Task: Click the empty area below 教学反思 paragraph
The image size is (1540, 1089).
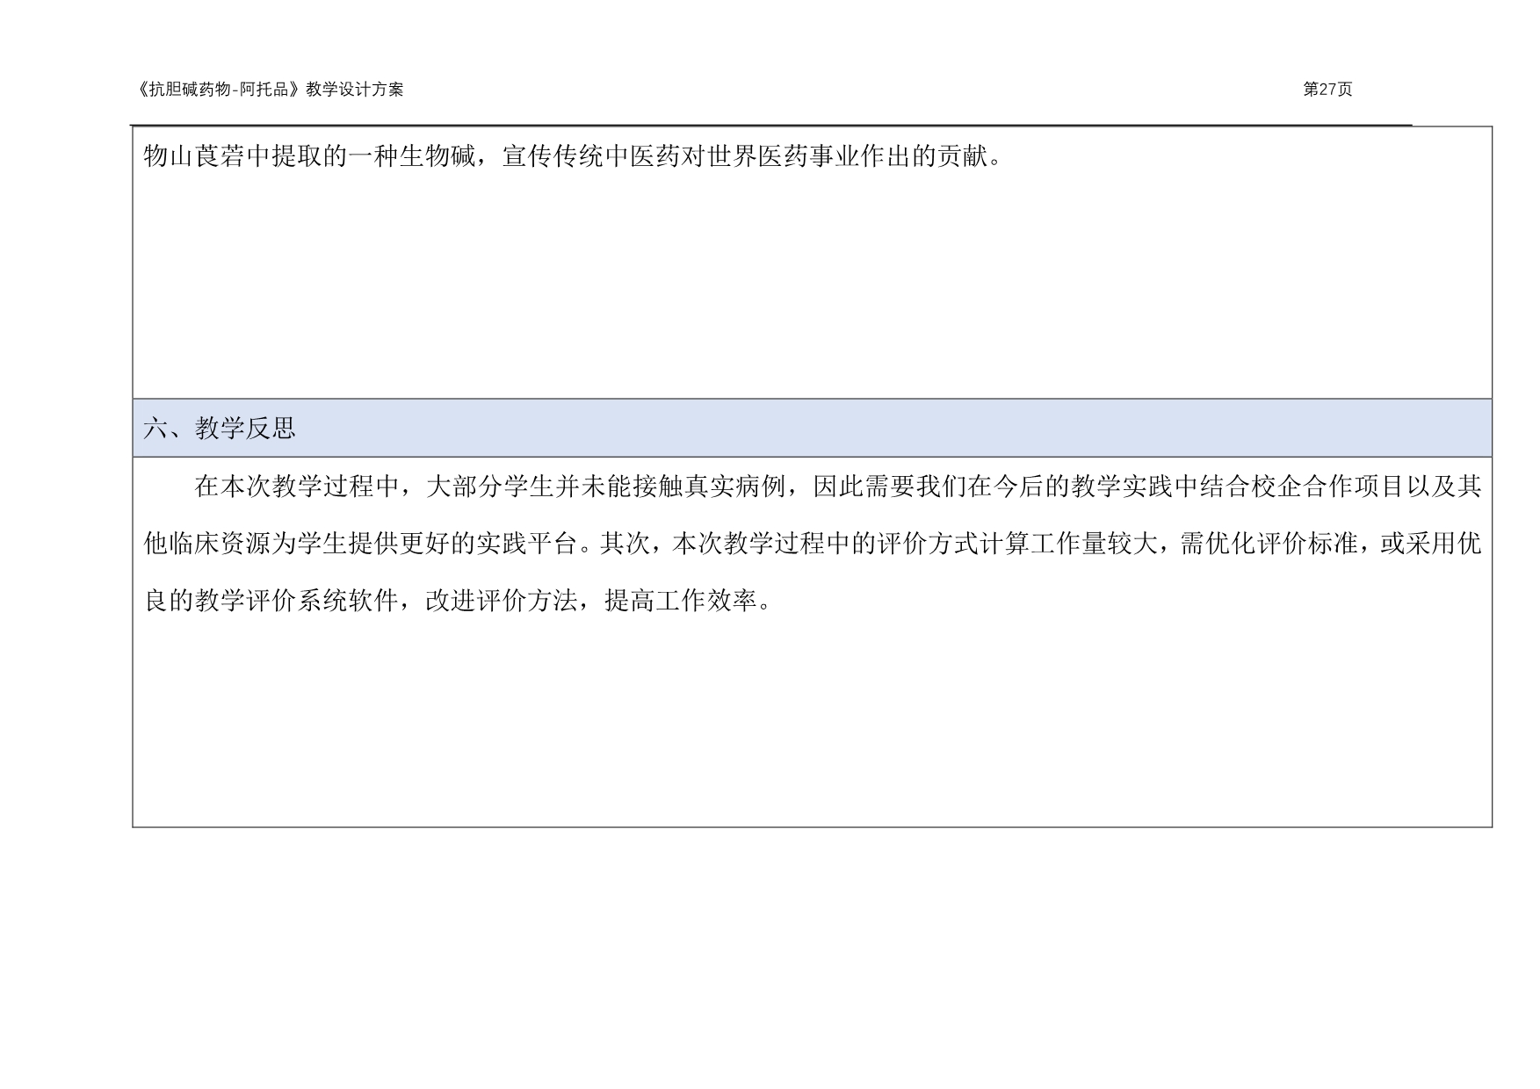Action: tap(813, 720)
